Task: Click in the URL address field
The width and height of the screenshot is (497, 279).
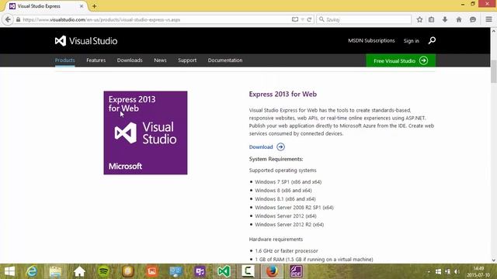Action: (155, 19)
